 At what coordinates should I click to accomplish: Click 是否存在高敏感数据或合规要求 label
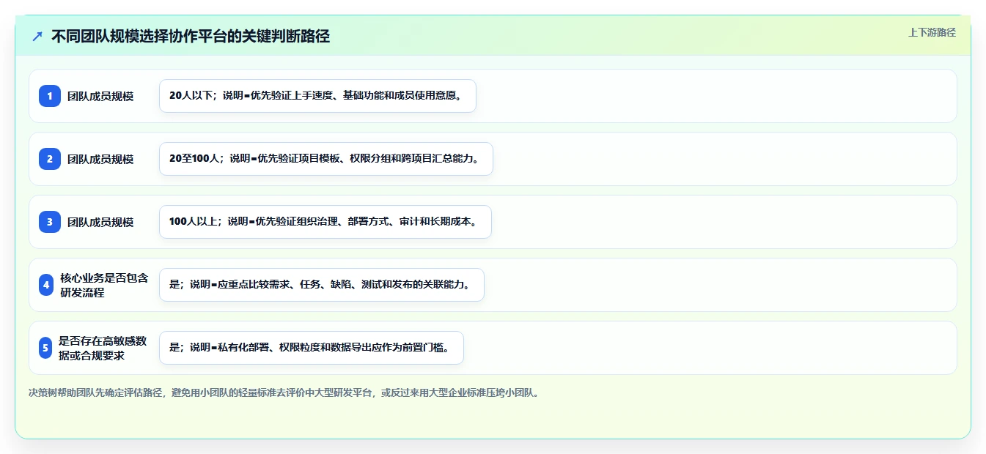pyautogui.click(x=103, y=348)
